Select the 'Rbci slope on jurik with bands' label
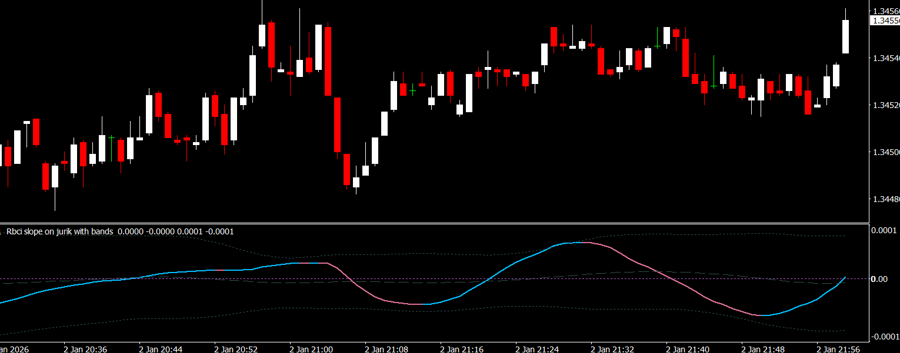900x353 pixels. coord(59,232)
